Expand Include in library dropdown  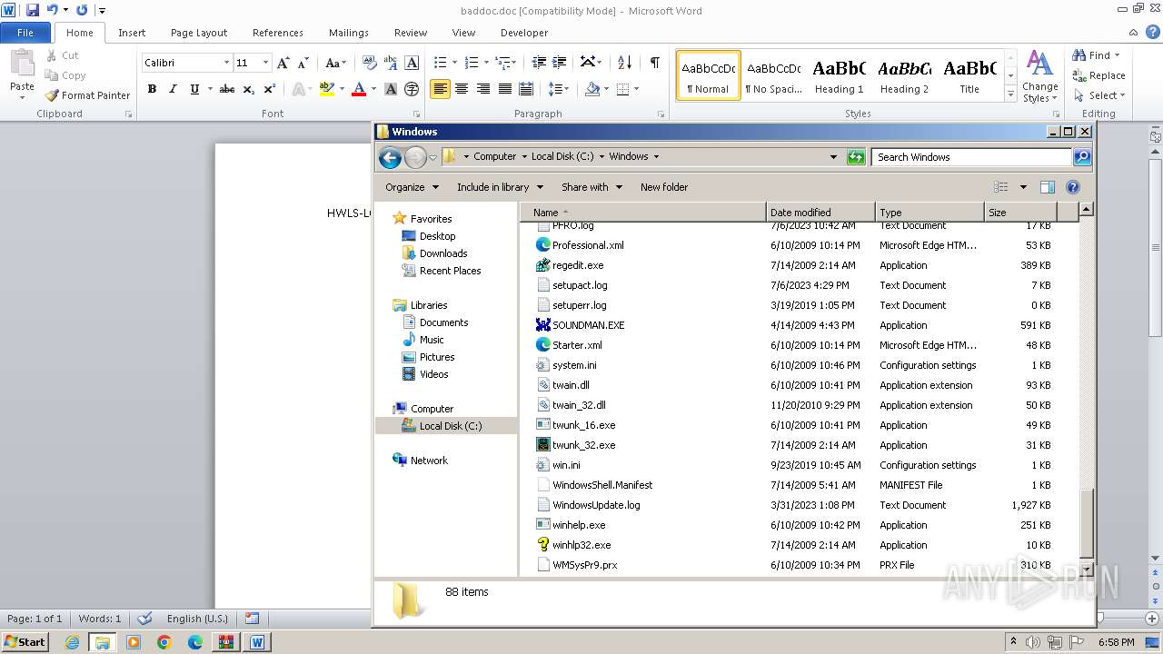tap(500, 187)
